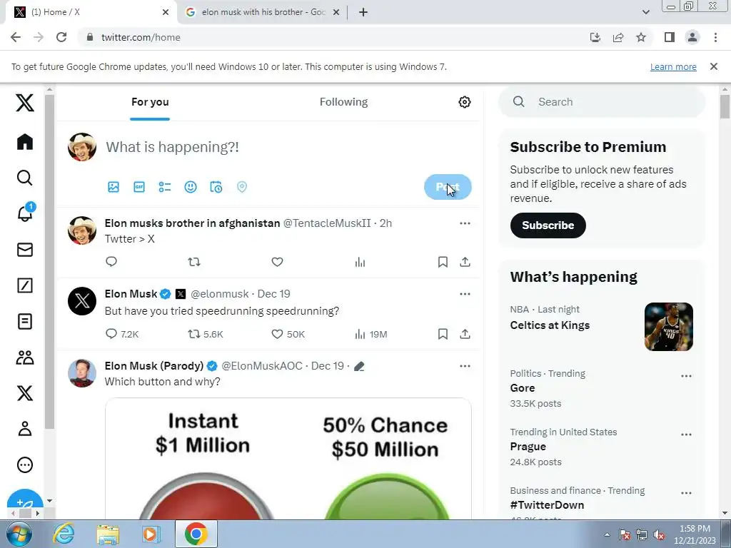Viewport: 731px width, 548px height.
Task: Schedule post with calendar icon
Action: coord(216,187)
